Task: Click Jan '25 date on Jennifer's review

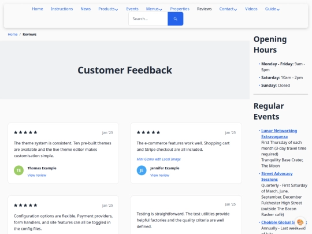Action: [x=231, y=133]
